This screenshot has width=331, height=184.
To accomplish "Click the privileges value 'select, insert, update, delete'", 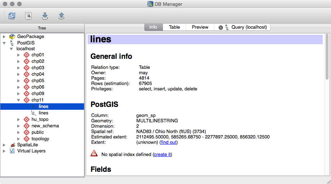I will click(x=168, y=89).
